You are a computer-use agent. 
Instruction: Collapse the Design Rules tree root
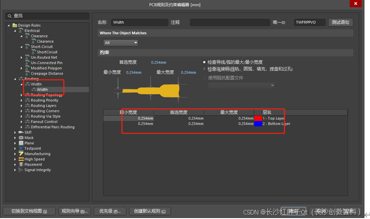click(9, 25)
